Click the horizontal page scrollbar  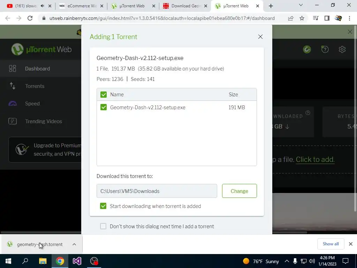pos(154,232)
